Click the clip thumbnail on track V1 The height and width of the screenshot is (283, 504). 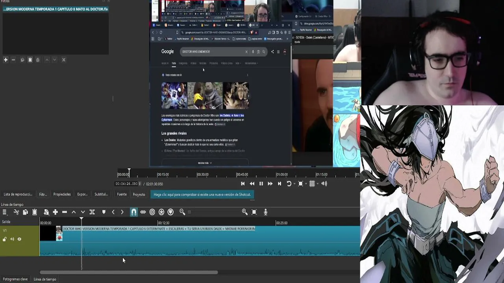point(59,233)
